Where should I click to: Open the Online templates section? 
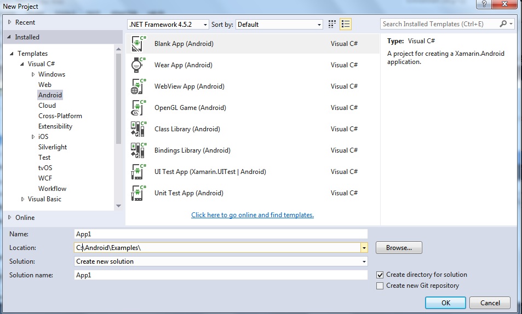(25, 218)
